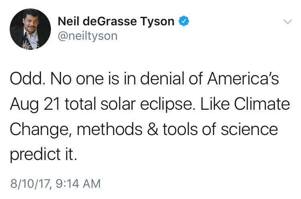Select the word "total" in the tweet
This screenshot has height=199, width=301.
click(x=80, y=104)
